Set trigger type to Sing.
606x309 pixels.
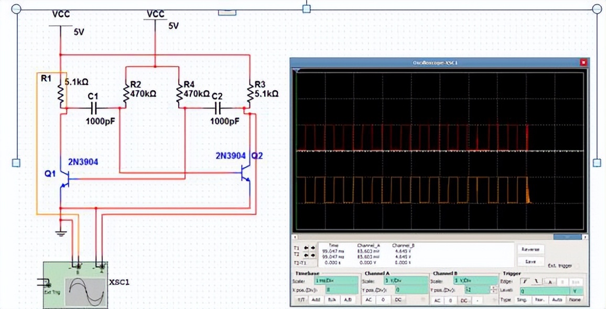point(522,300)
